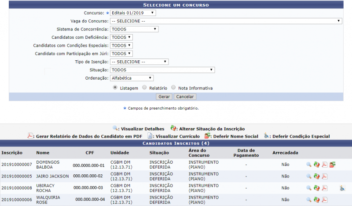Click CPF 000.000.000-02
Viewport: 352px width, 206px height.
click(88, 176)
